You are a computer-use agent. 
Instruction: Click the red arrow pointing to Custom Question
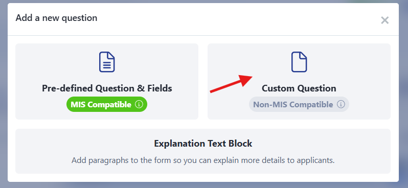point(231,83)
